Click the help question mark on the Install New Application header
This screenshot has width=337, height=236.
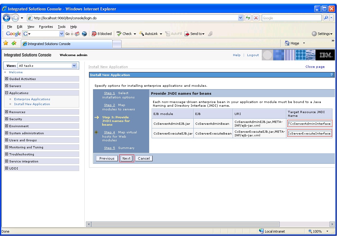331,75
